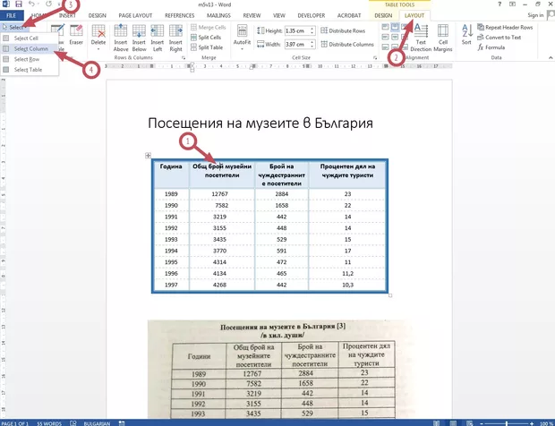Click the BULGARIAN language indicator
This screenshot has height=426, width=555.
pos(97,423)
